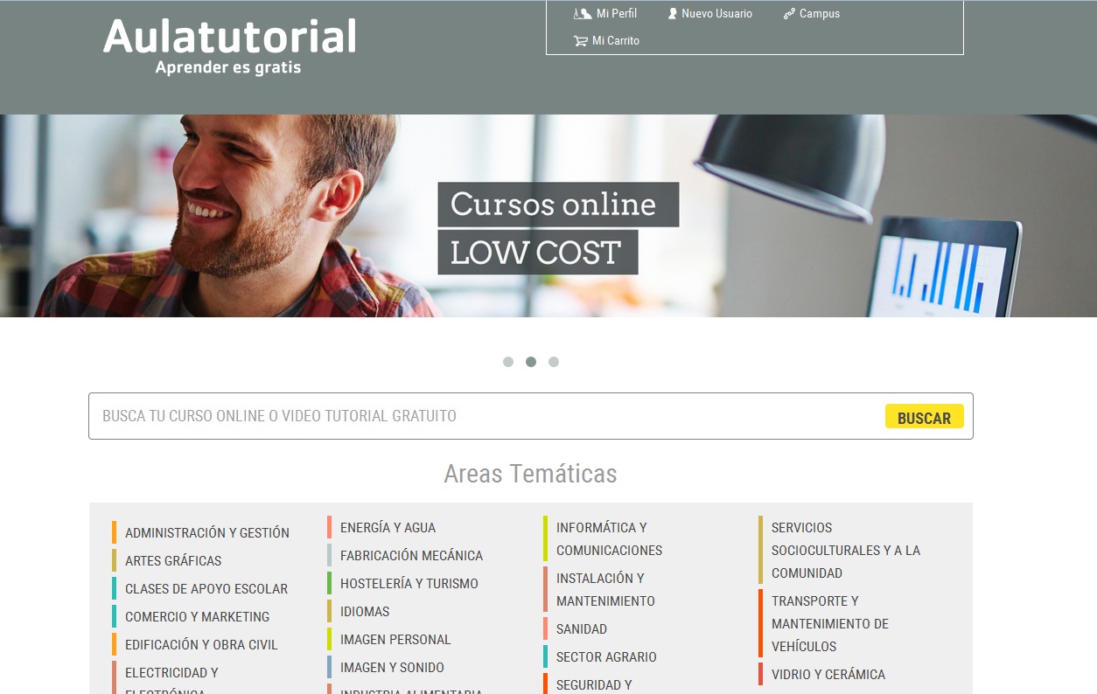Click the Campus link icon

coord(789,14)
